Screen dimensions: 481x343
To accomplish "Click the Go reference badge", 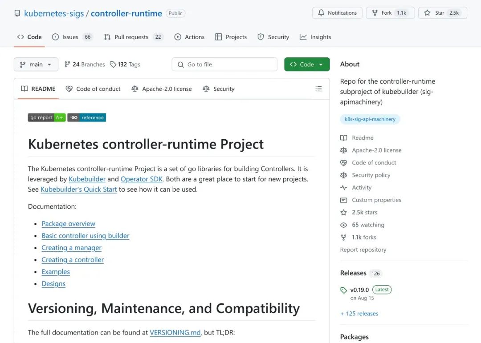I will tap(87, 117).
